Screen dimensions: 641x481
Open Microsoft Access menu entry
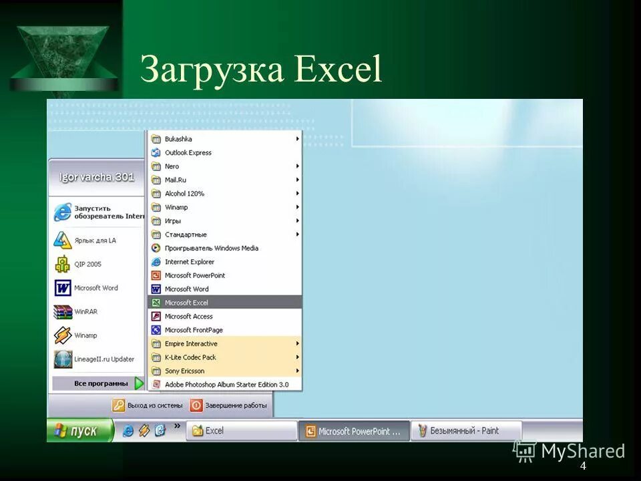[225, 316]
